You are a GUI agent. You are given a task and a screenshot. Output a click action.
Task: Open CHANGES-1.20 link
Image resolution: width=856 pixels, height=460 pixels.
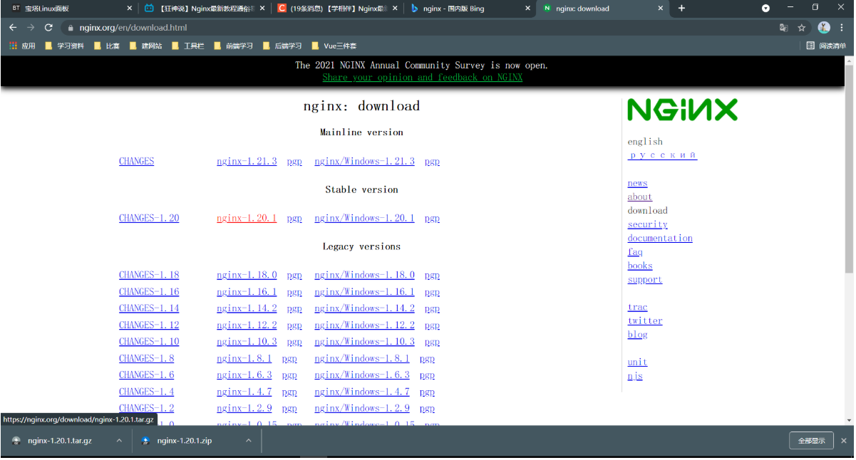tap(149, 218)
